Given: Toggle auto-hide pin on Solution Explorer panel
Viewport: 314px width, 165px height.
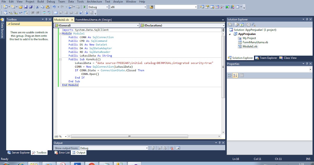Looking at the screenshot, I should [307, 19].
